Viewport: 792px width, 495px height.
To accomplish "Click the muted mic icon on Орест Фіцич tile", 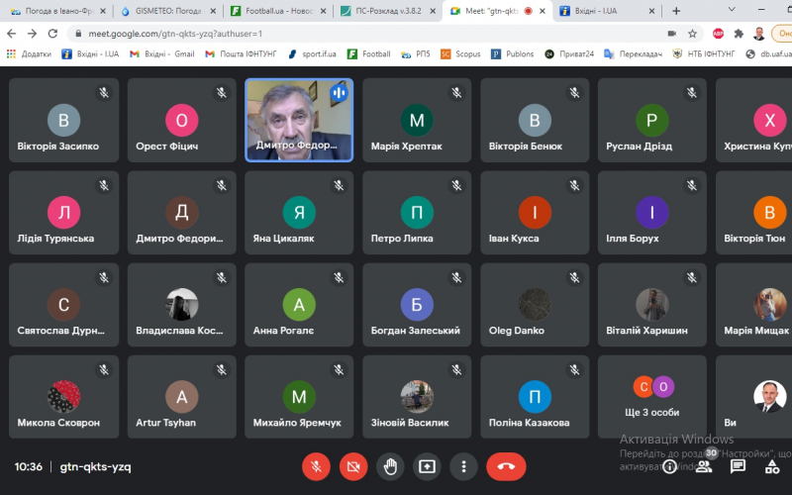I will tap(221, 92).
